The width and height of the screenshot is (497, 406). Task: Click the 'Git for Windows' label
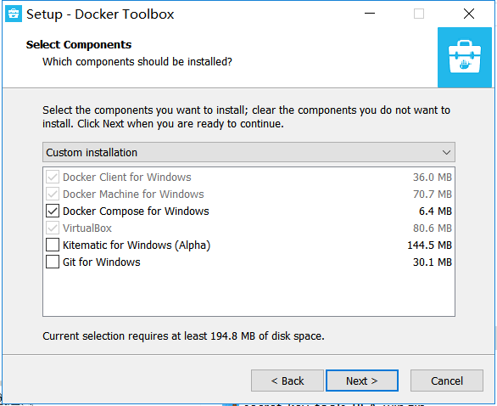tap(102, 262)
